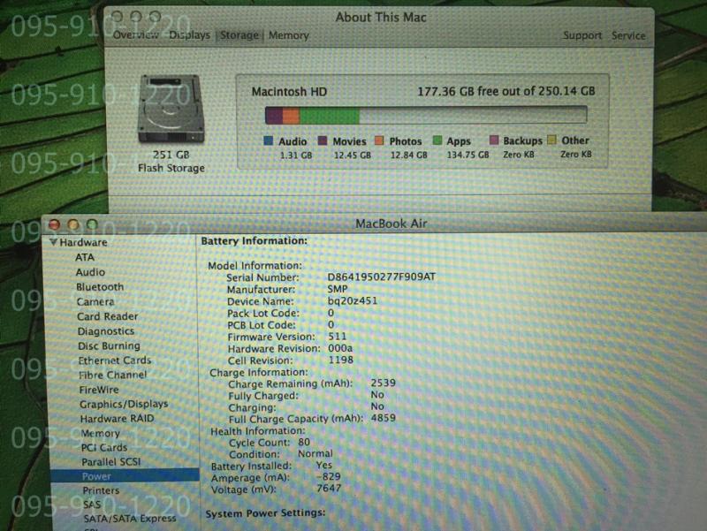Click the Macintosh HD storage usage bar
The height and width of the screenshot is (531, 707).
pyautogui.click(x=426, y=115)
